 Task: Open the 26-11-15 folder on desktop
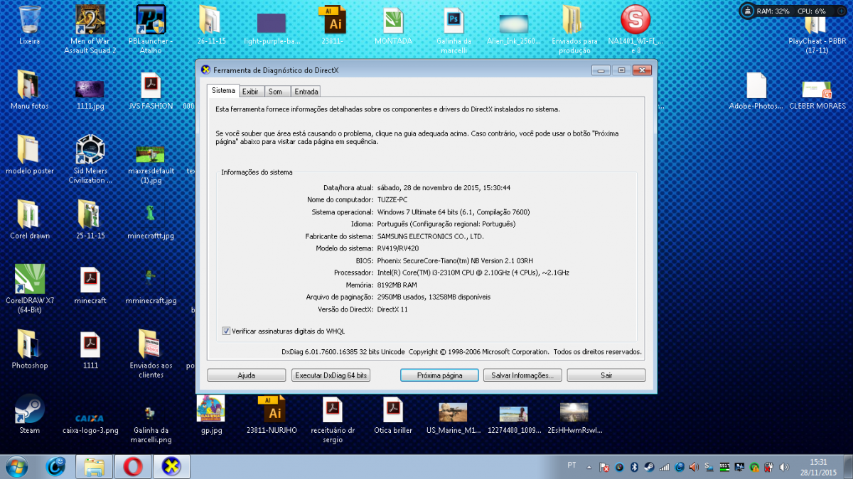click(211, 24)
